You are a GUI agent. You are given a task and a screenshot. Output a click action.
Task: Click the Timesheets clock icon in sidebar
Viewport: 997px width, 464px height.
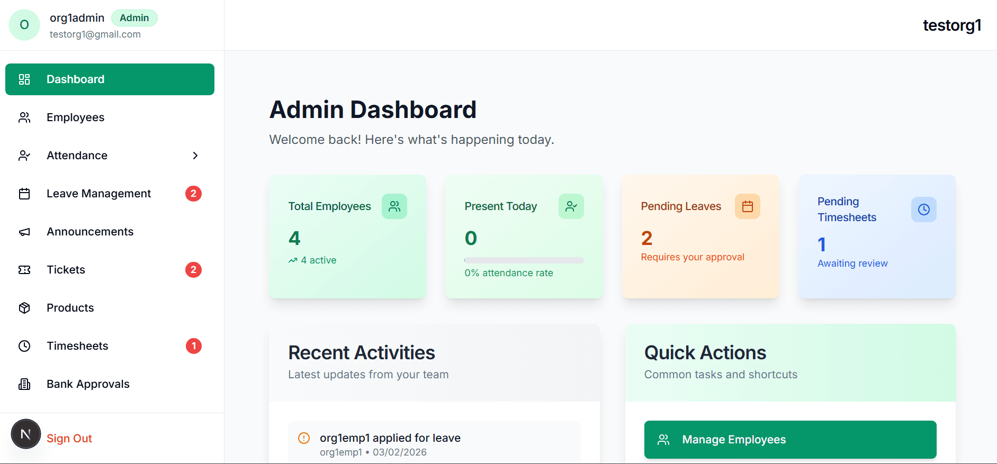pos(24,346)
